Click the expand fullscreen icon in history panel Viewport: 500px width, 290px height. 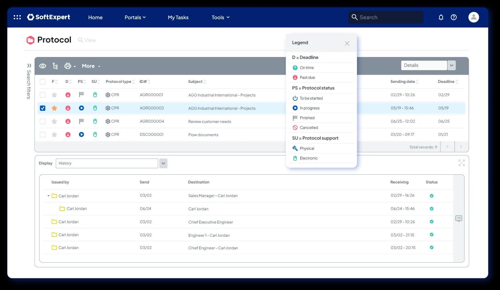462,163
